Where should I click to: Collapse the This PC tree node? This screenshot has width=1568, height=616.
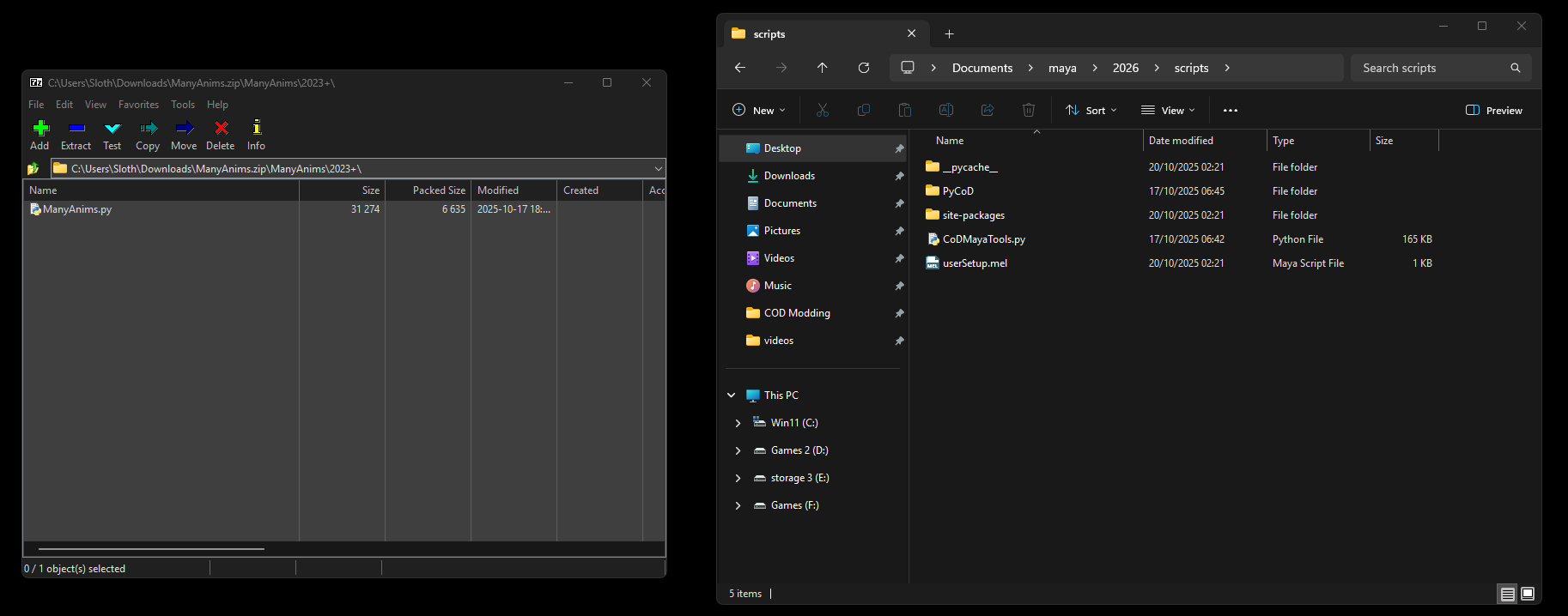[732, 396]
